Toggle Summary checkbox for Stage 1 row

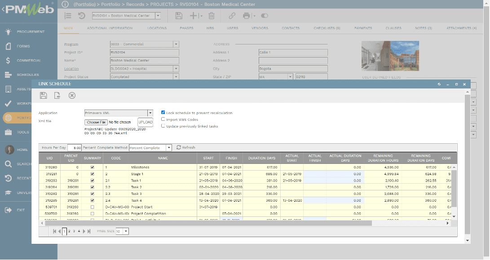point(92,174)
